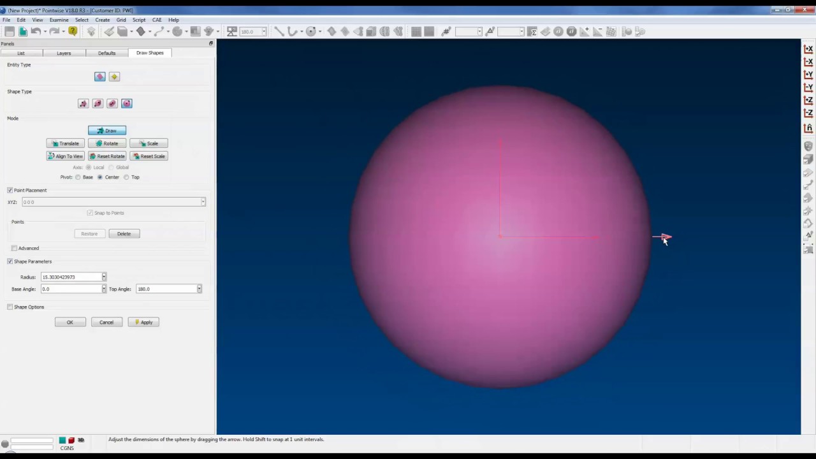Choose the sphere shape type icon

pyautogui.click(x=127, y=103)
